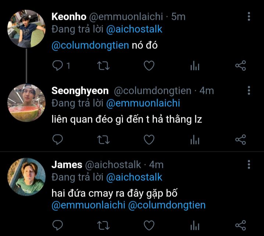Like Keonho's tweet

tap(148, 66)
